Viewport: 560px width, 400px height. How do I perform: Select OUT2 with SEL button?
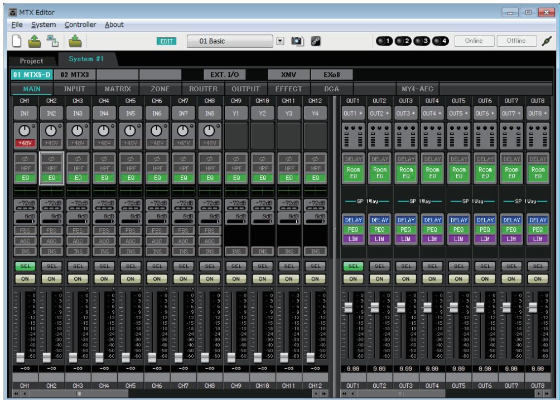point(380,266)
